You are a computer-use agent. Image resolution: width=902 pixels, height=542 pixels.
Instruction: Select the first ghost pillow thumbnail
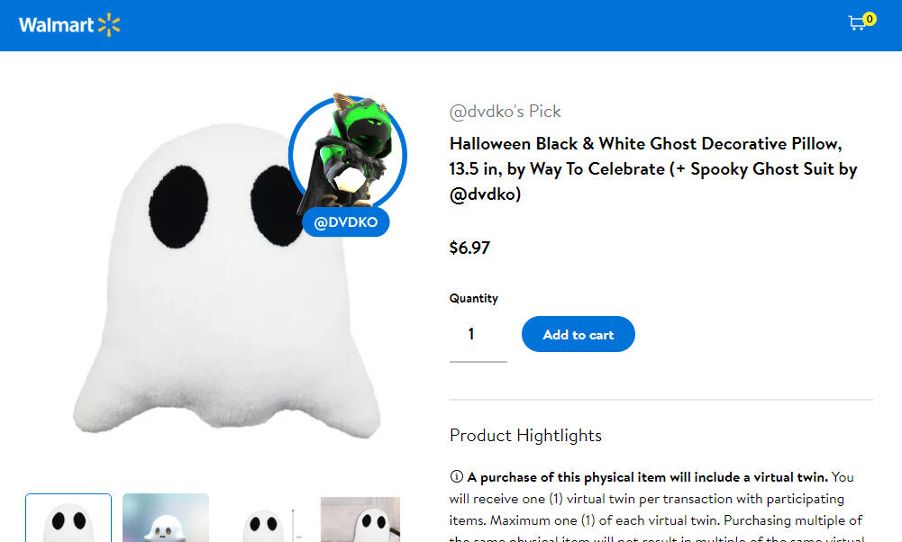68,519
